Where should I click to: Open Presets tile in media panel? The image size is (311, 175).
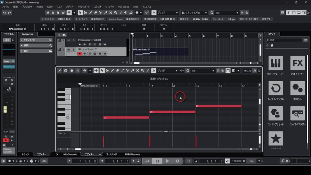297,88
